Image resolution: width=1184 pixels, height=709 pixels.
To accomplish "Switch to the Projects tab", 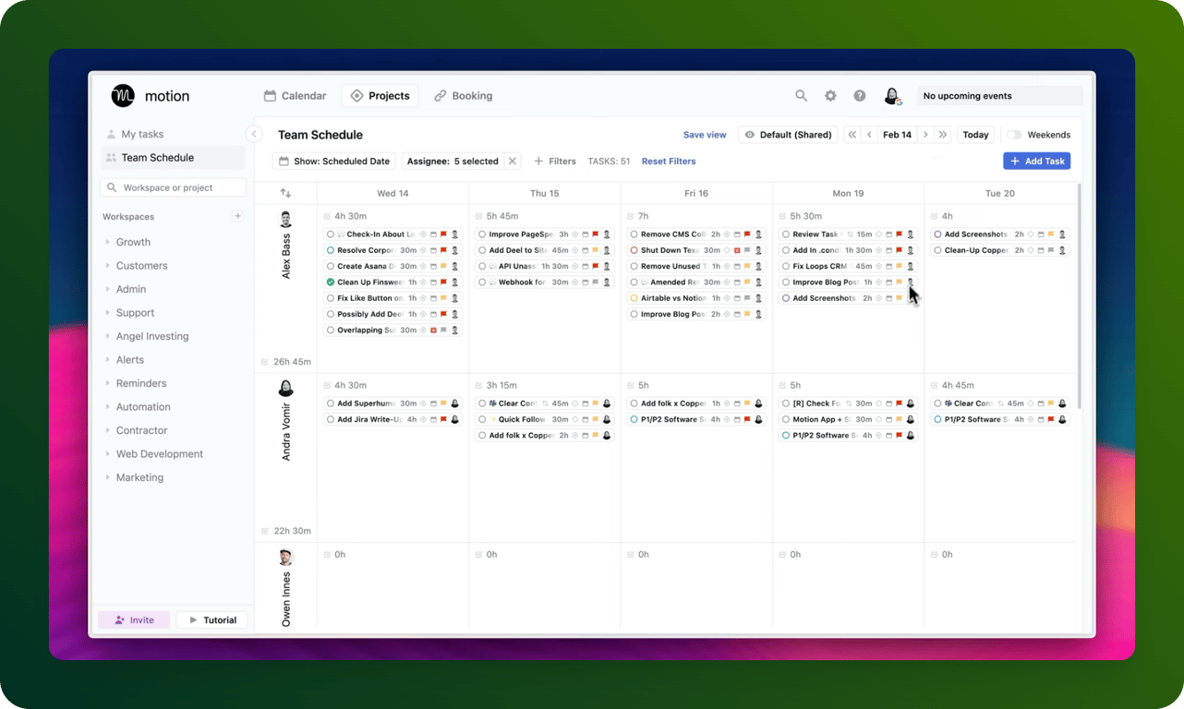I will pos(380,96).
